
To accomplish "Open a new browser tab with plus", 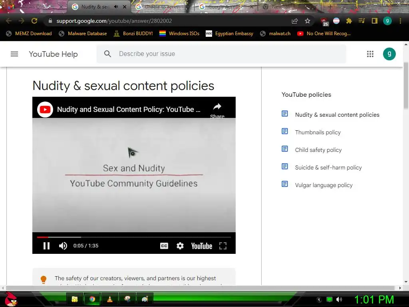I will tap(330, 7).
